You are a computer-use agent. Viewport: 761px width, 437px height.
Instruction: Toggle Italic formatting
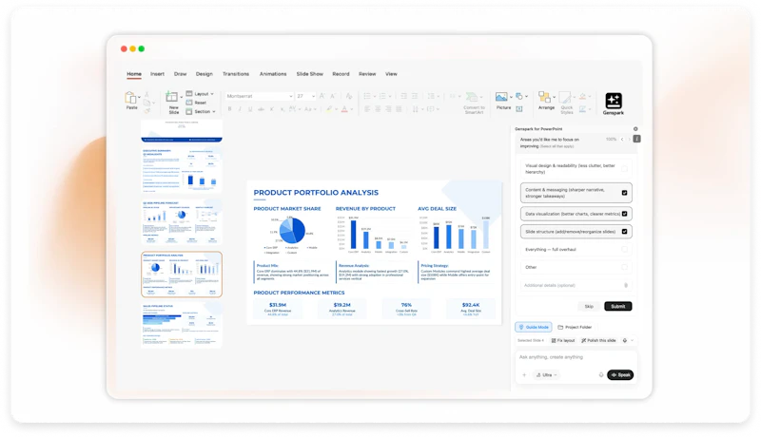[240, 109]
